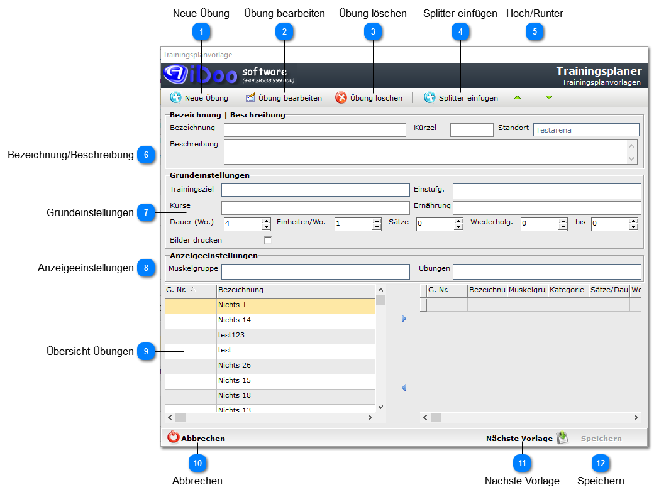Click the Standort field showing Testarena
The width and height of the screenshot is (654, 497).
(x=586, y=130)
